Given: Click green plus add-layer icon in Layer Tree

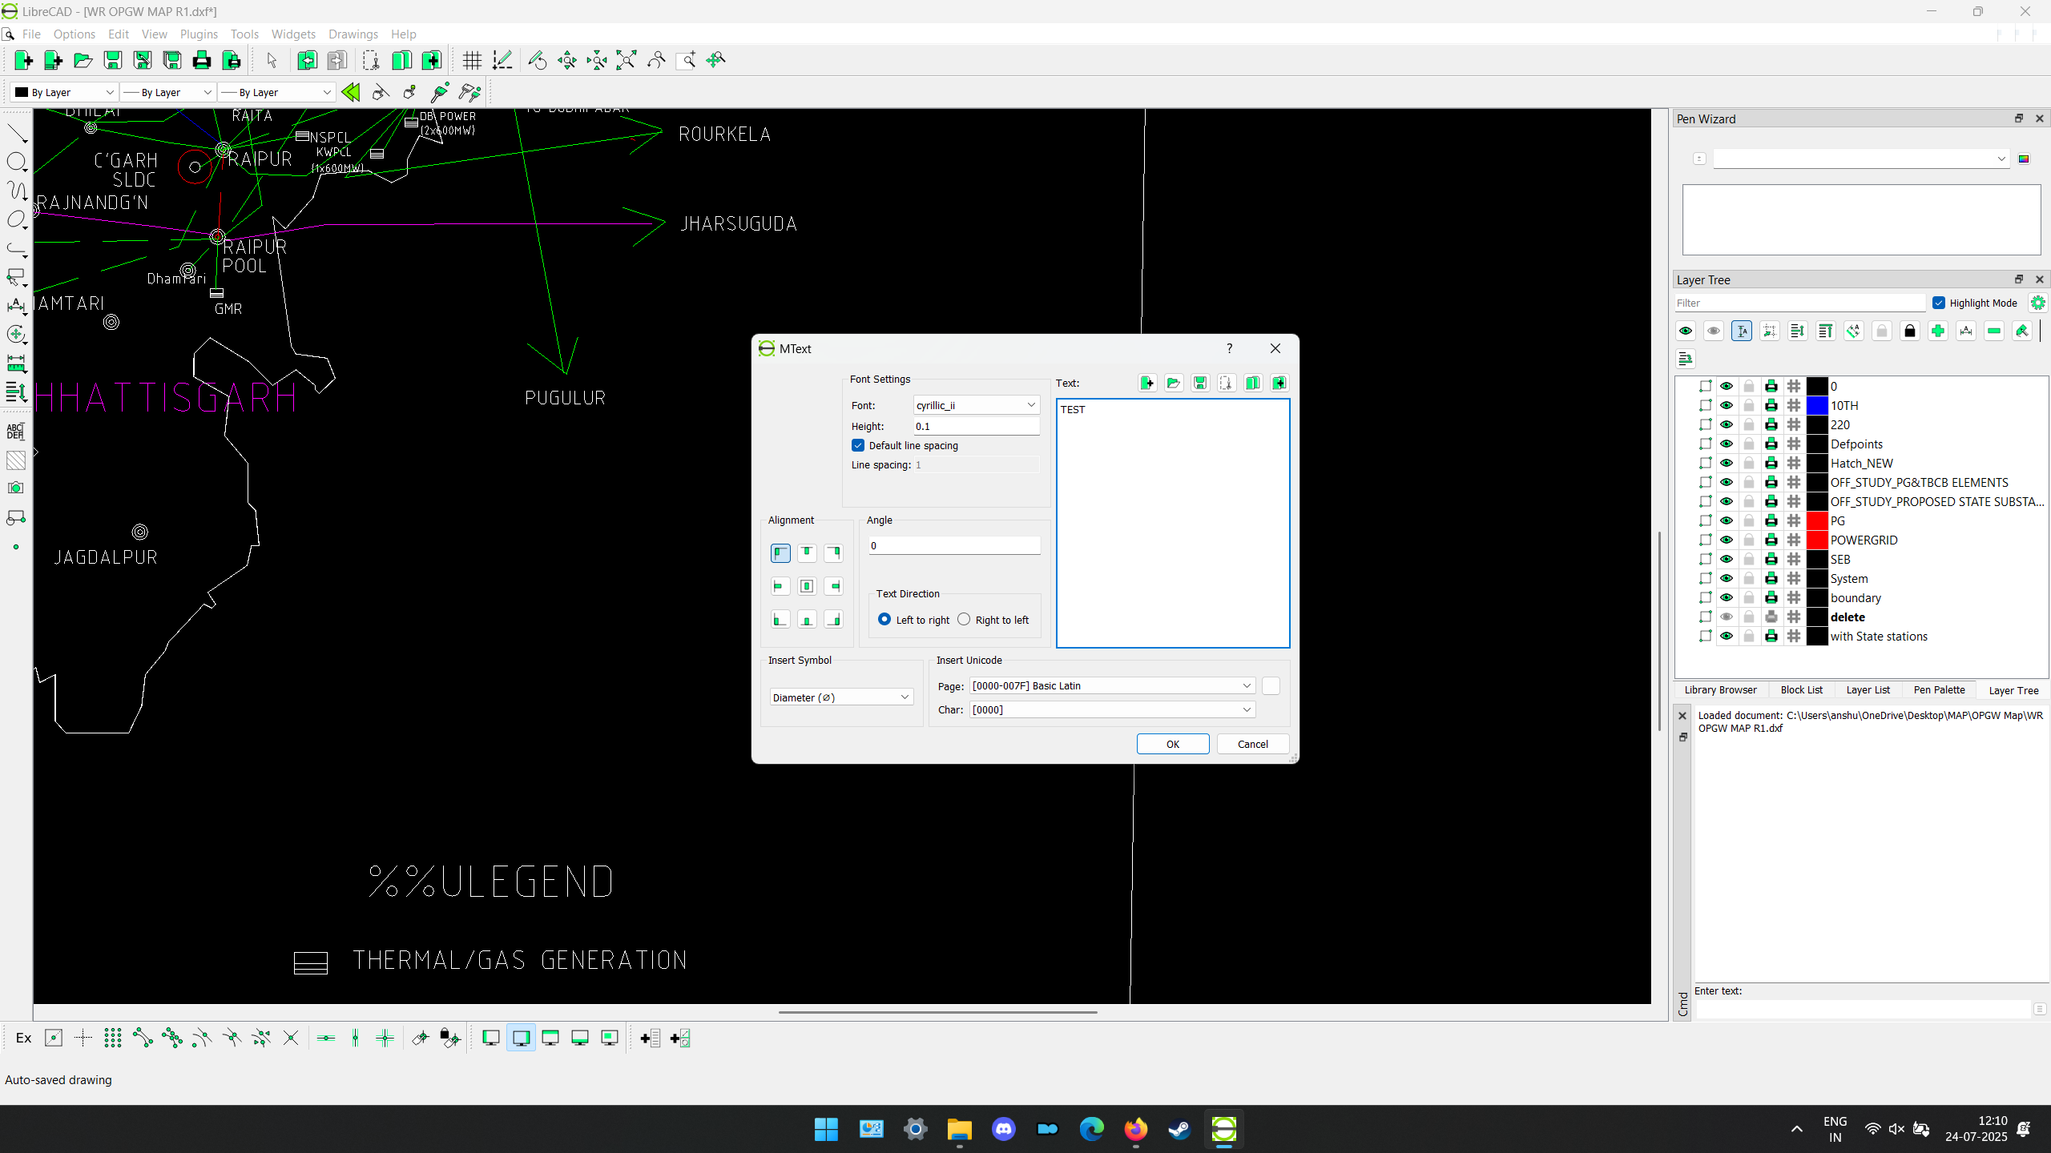Looking at the screenshot, I should [x=1938, y=331].
